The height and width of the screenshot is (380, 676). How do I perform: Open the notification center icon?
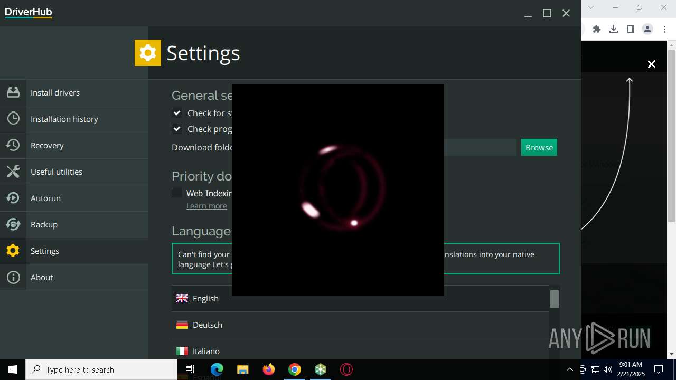click(x=659, y=369)
